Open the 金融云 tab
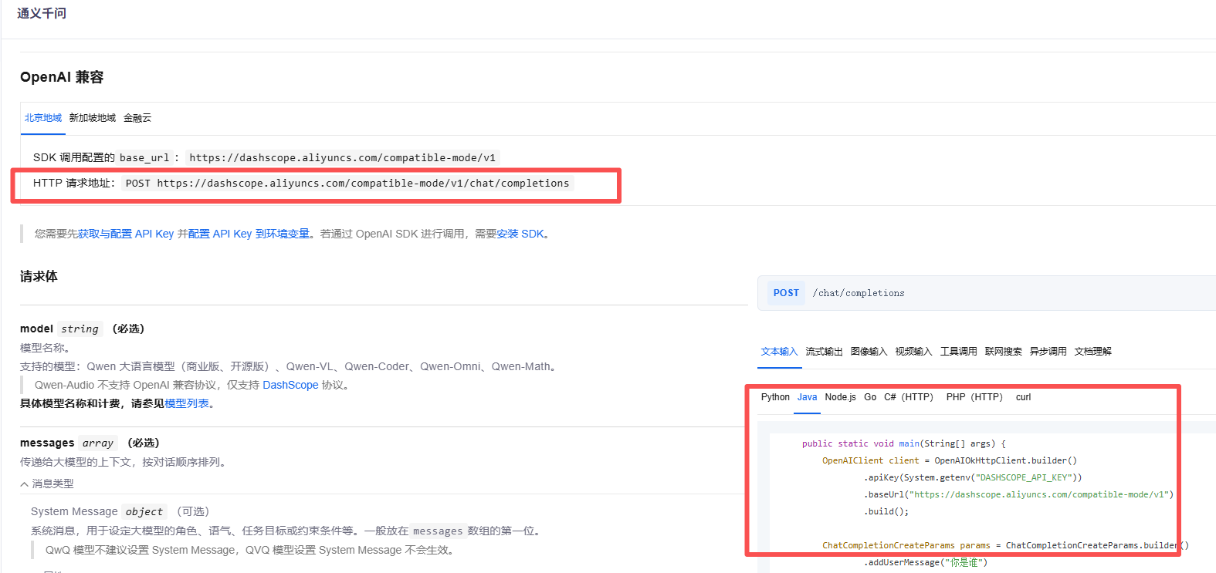The image size is (1216, 573). pos(137,118)
